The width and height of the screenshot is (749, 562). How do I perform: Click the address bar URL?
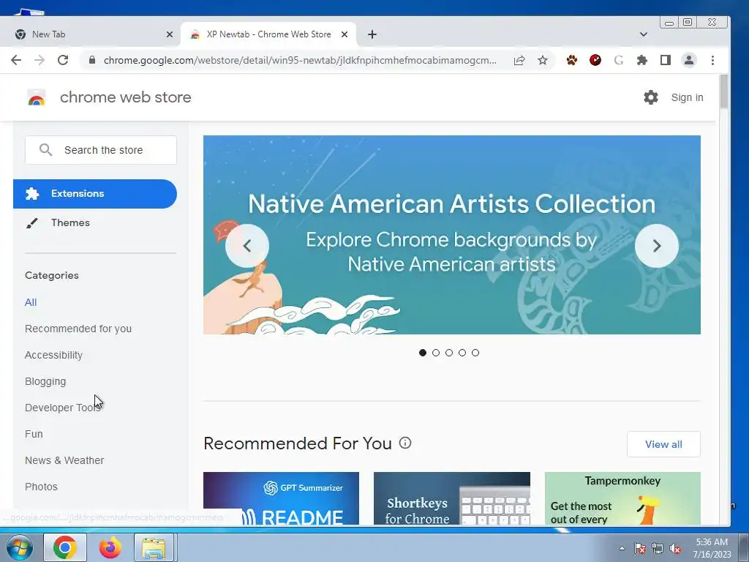(300, 60)
